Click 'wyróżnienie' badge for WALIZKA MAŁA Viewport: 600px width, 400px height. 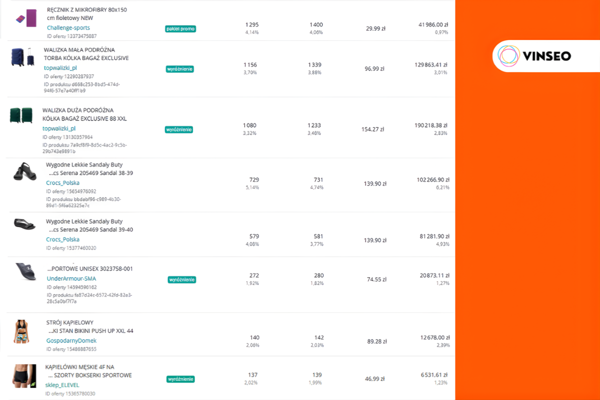(180, 69)
